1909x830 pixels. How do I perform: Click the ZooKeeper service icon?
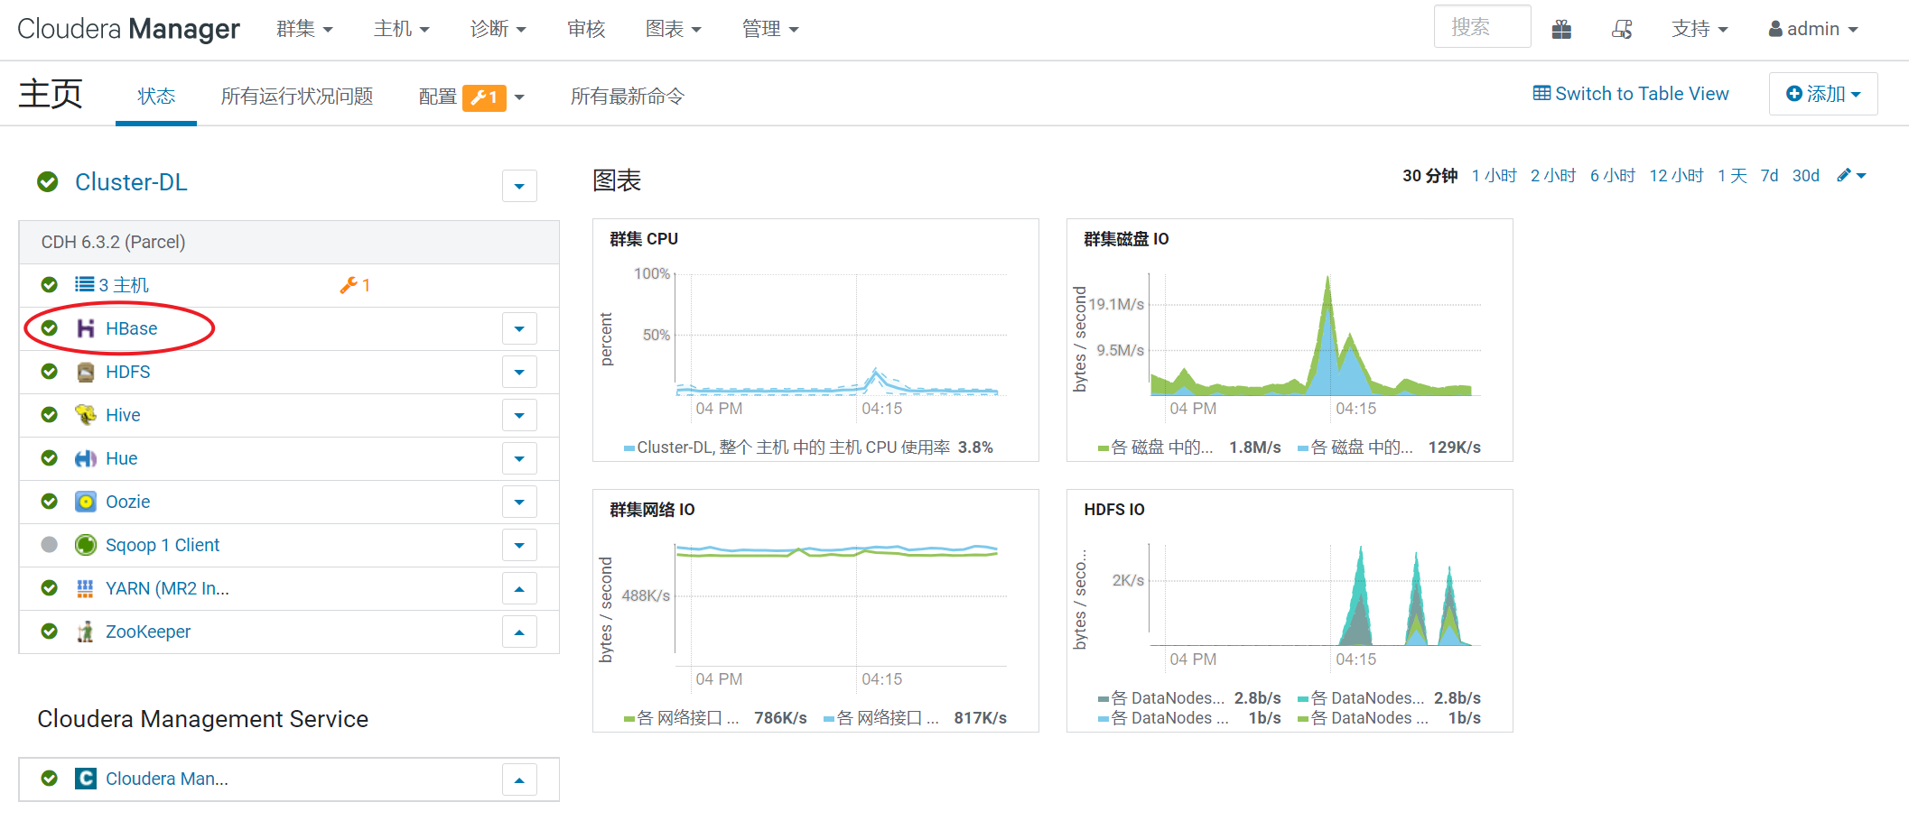(x=86, y=632)
